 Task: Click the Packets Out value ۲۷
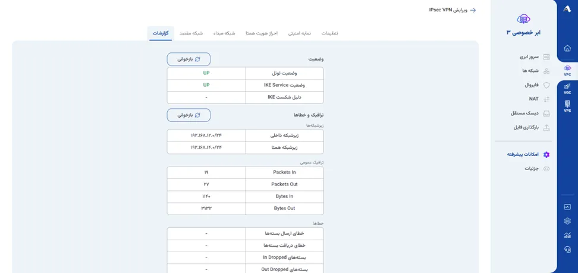pos(206,184)
